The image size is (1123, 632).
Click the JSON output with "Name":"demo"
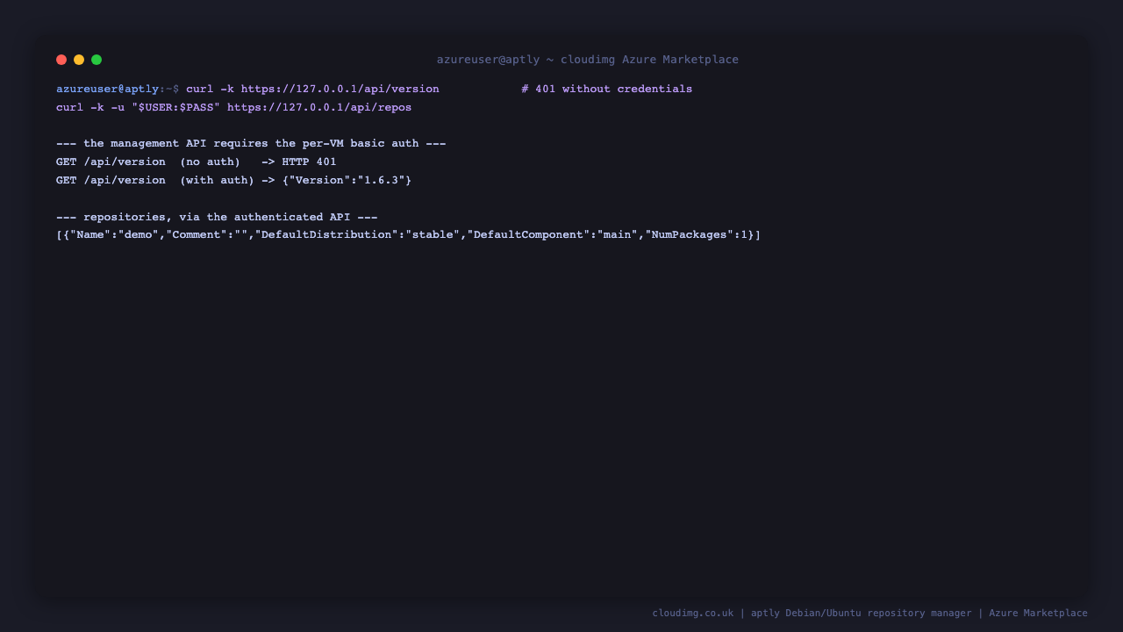click(408, 235)
